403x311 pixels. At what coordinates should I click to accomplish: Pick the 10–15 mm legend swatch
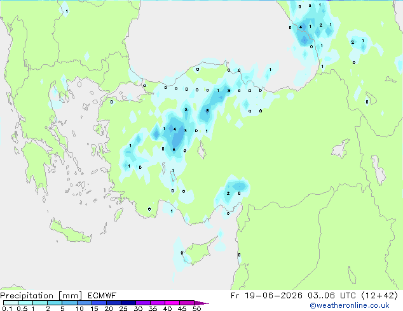click(84, 303)
